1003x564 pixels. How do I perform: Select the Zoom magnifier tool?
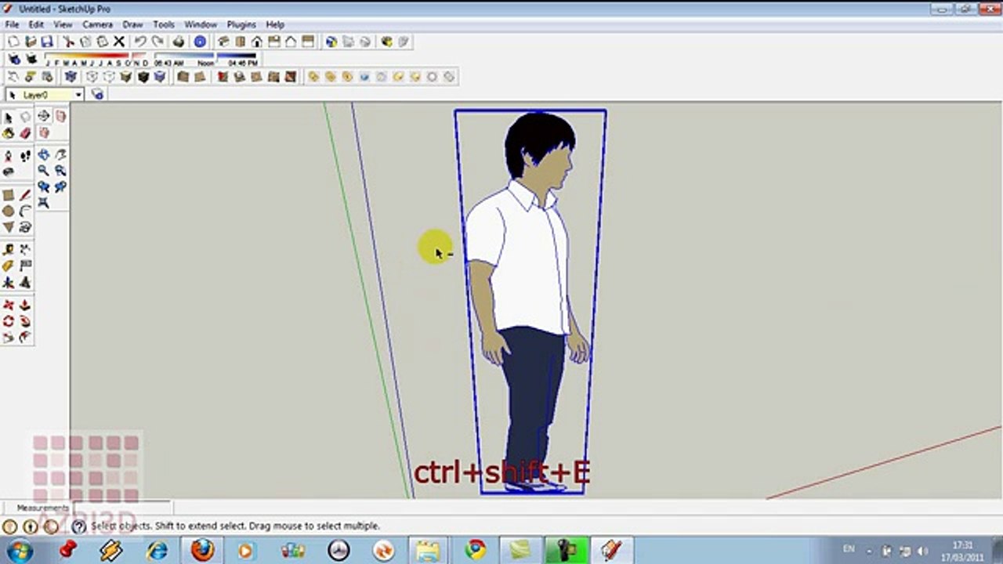(43, 171)
